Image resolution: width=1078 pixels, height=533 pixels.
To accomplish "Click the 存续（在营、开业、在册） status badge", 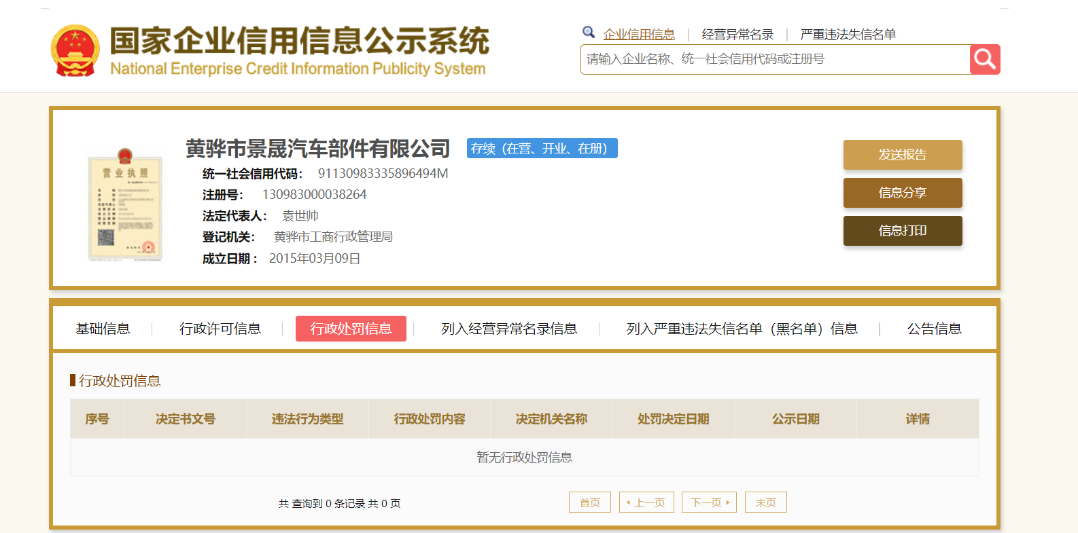I will [x=542, y=148].
